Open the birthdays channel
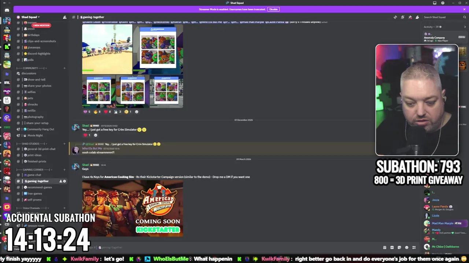This screenshot has height=263, width=469. pos(41,35)
